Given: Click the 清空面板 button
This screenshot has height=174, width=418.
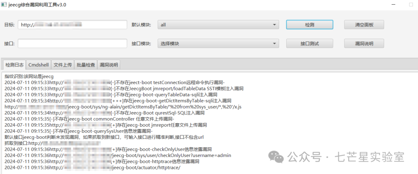Looking at the screenshot, I should [x=364, y=24].
